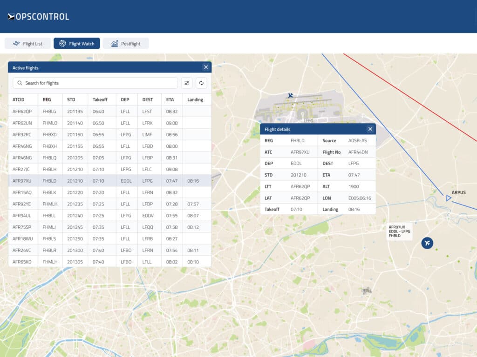Select flight row AFR15AQ
The height and width of the screenshot is (357, 477).
pos(110,192)
